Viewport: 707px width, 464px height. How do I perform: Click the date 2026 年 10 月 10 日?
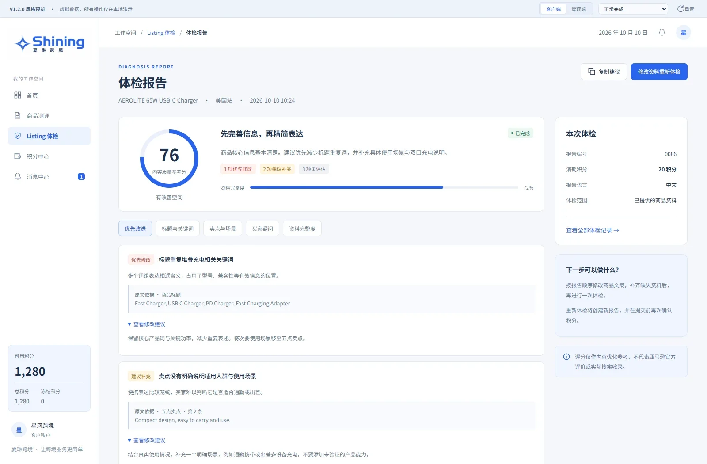click(x=623, y=33)
